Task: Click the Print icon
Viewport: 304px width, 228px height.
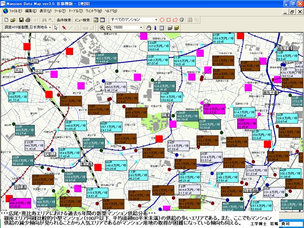Action: tap(28, 19)
